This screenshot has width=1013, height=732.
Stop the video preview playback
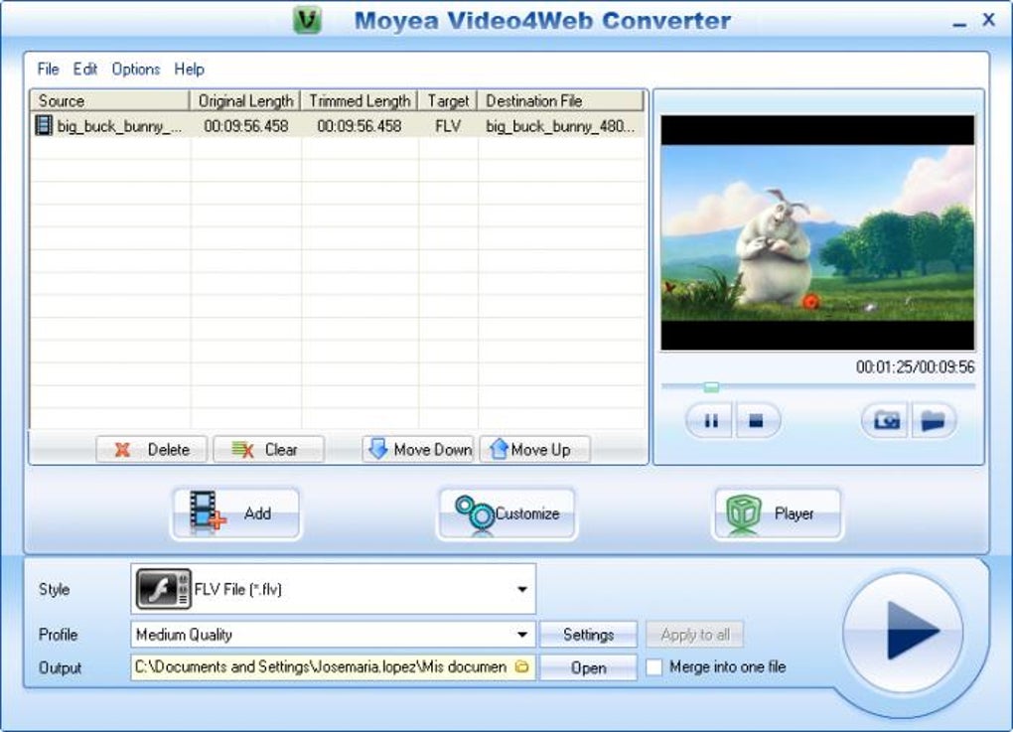[x=757, y=419]
